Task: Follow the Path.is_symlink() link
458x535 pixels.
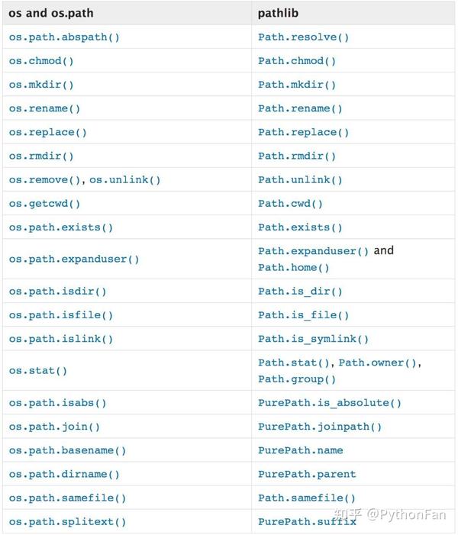Action: point(313,339)
